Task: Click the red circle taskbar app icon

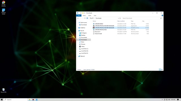Action: pyautogui.click(x=33, y=100)
